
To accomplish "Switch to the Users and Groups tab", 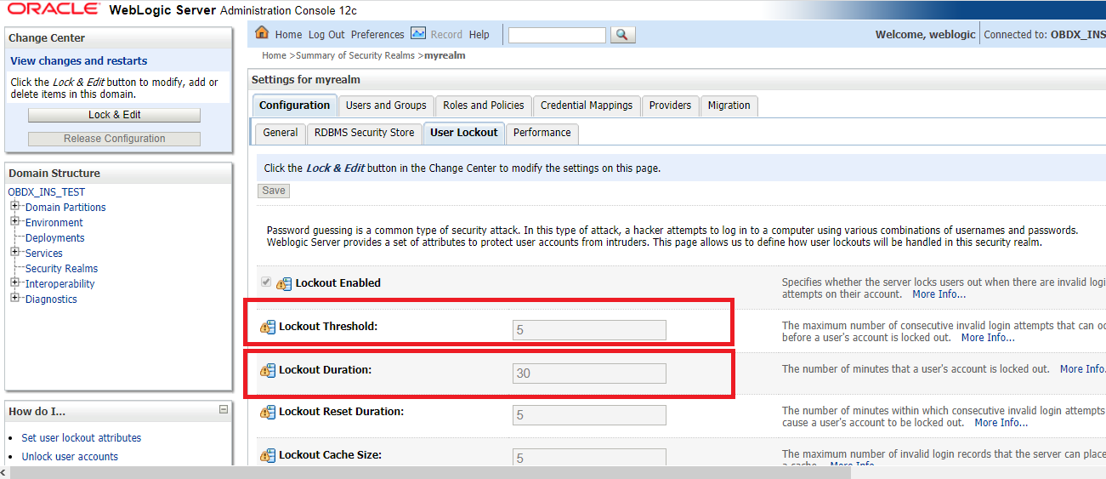I will tap(386, 105).
